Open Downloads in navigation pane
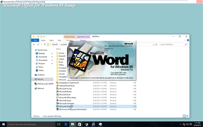This screenshot has width=203, height=127. [41, 57]
